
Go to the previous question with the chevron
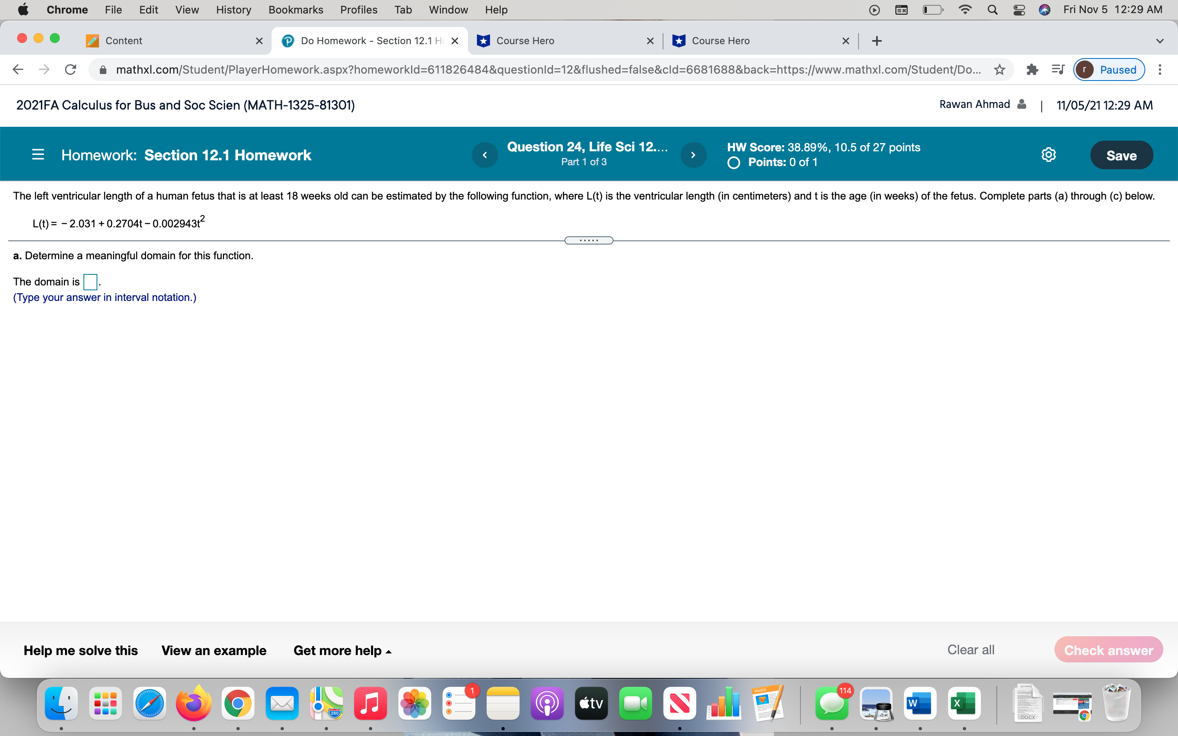485,154
